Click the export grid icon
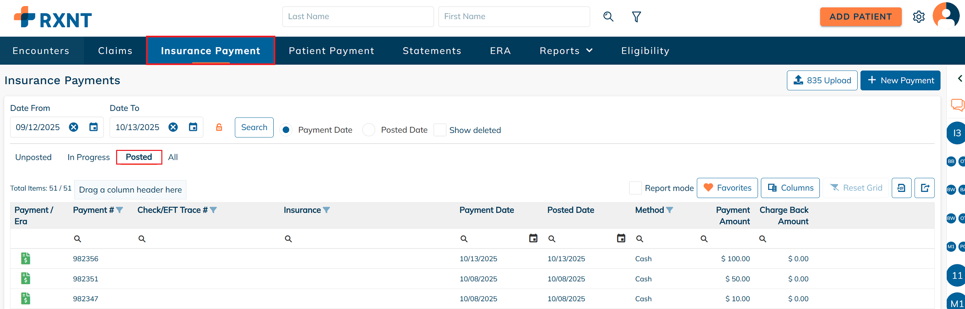The width and height of the screenshot is (965, 309). [925, 188]
